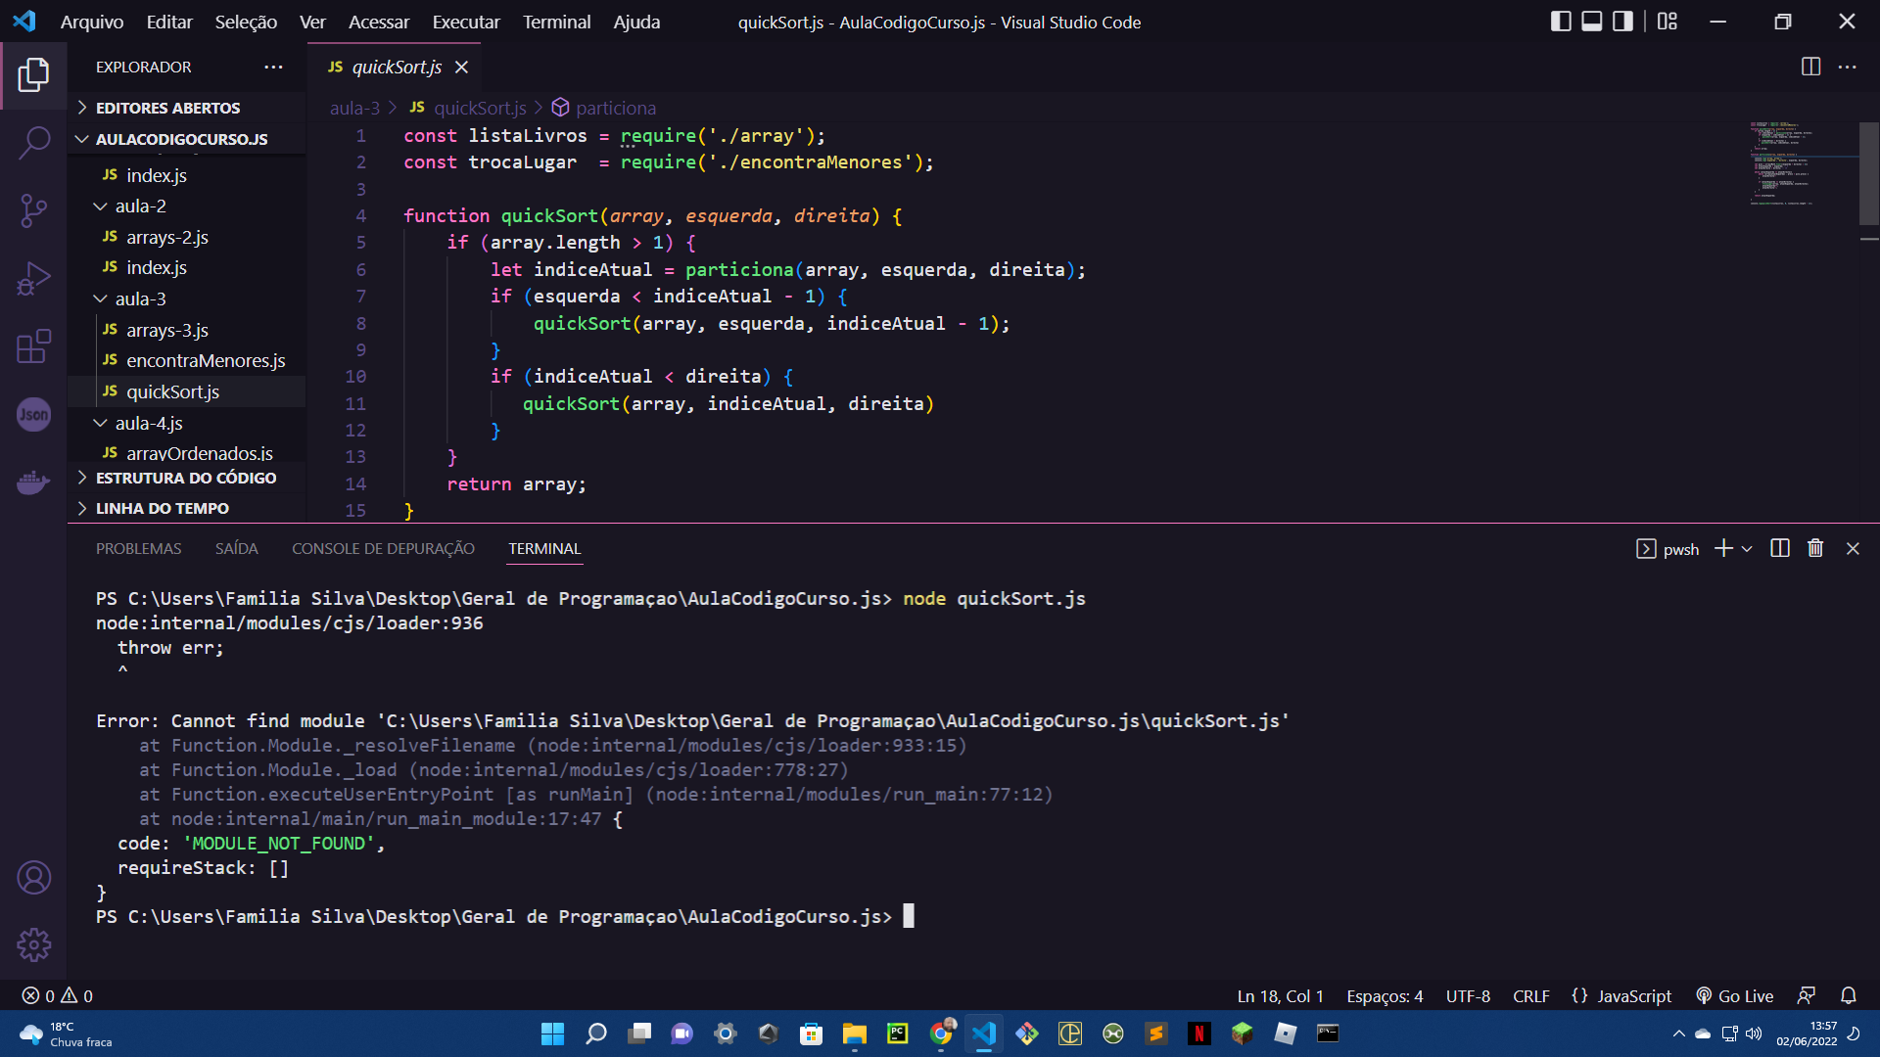Image resolution: width=1880 pixels, height=1057 pixels.
Task: Expand ESTRUTURA DO CÓDIGO section
Action: [x=186, y=478]
